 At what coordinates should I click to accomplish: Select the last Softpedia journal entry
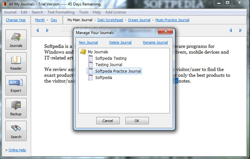click(x=104, y=78)
